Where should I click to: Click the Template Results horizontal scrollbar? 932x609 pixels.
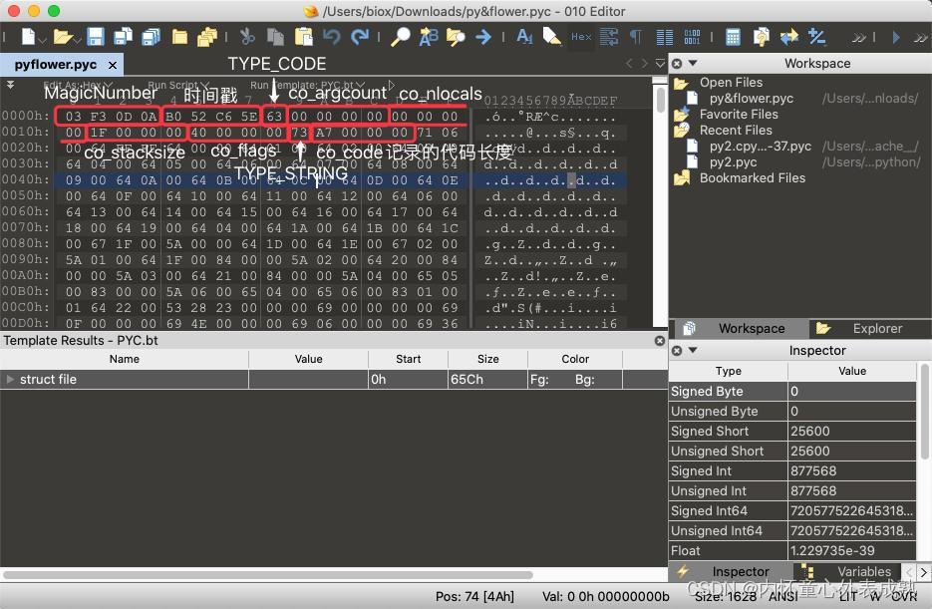pyautogui.click(x=269, y=574)
